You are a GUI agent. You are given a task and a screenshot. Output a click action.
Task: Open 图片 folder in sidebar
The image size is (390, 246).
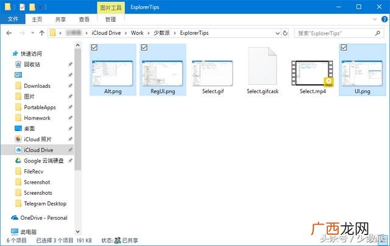(x=29, y=96)
